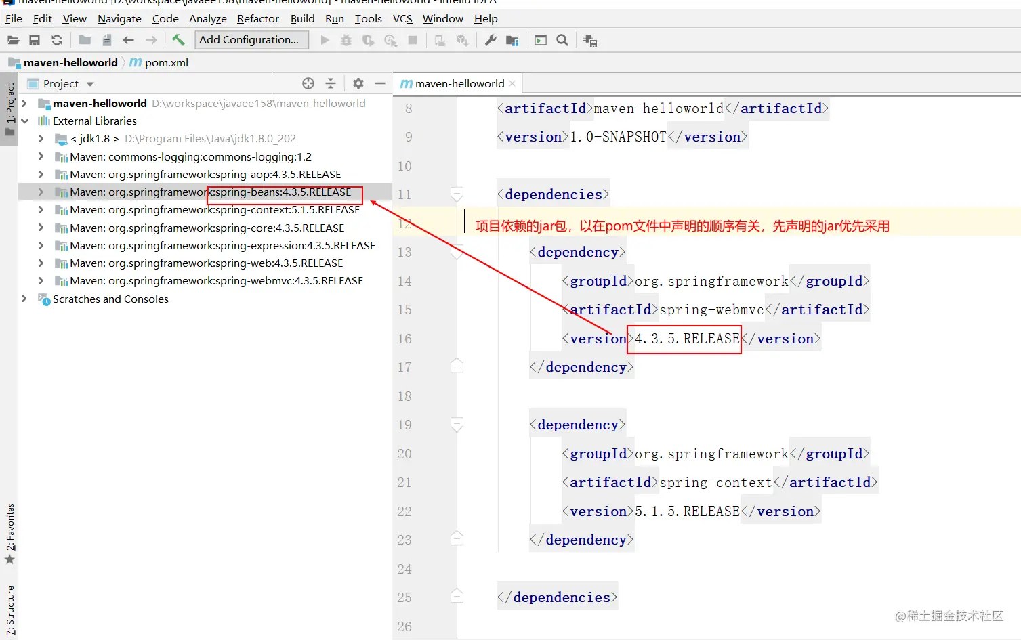Click fold end marker at line 25
Screen dimensions: 1021x640
pos(457,597)
